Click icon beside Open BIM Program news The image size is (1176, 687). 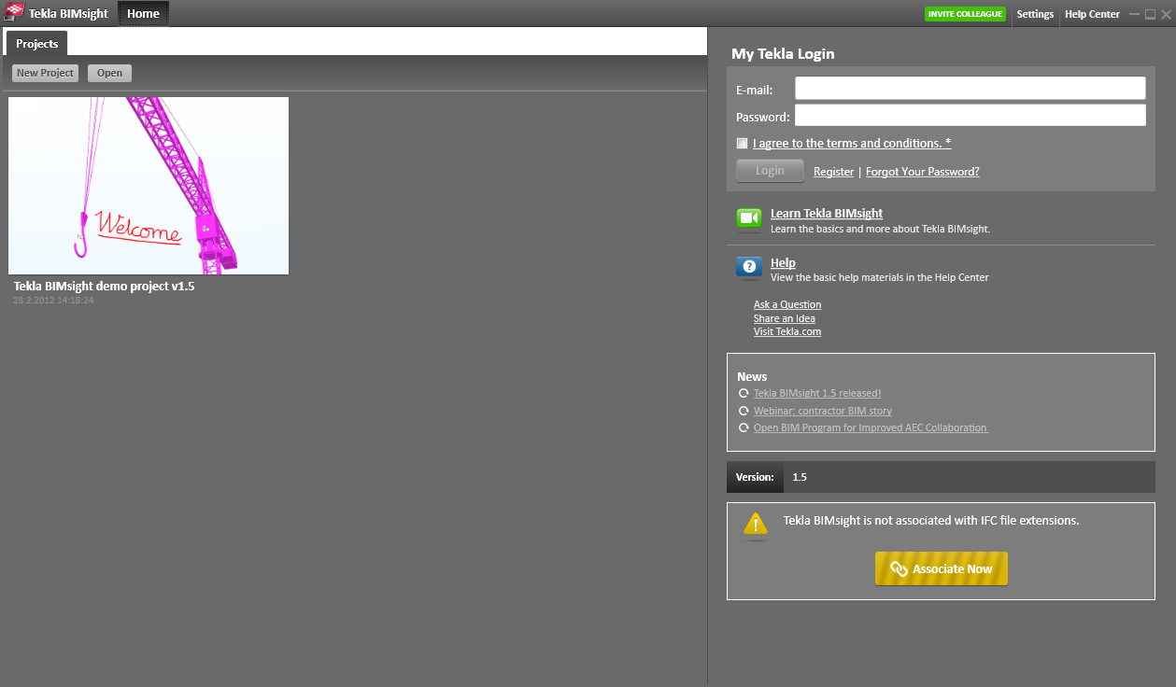pyautogui.click(x=744, y=428)
